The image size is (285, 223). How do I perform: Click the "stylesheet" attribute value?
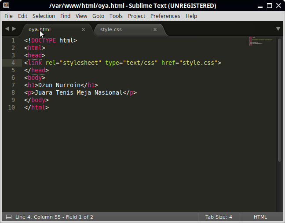pos(80,63)
